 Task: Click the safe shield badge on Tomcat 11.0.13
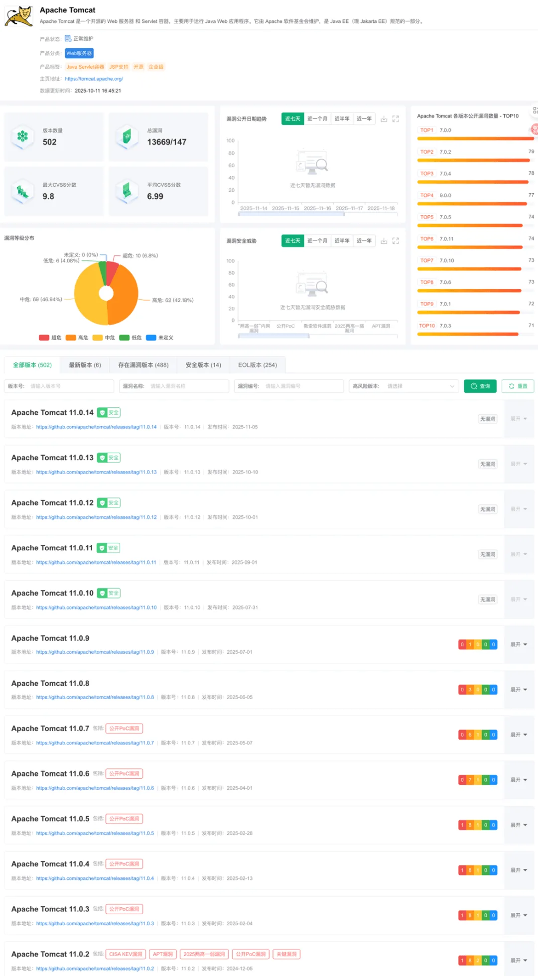point(109,458)
